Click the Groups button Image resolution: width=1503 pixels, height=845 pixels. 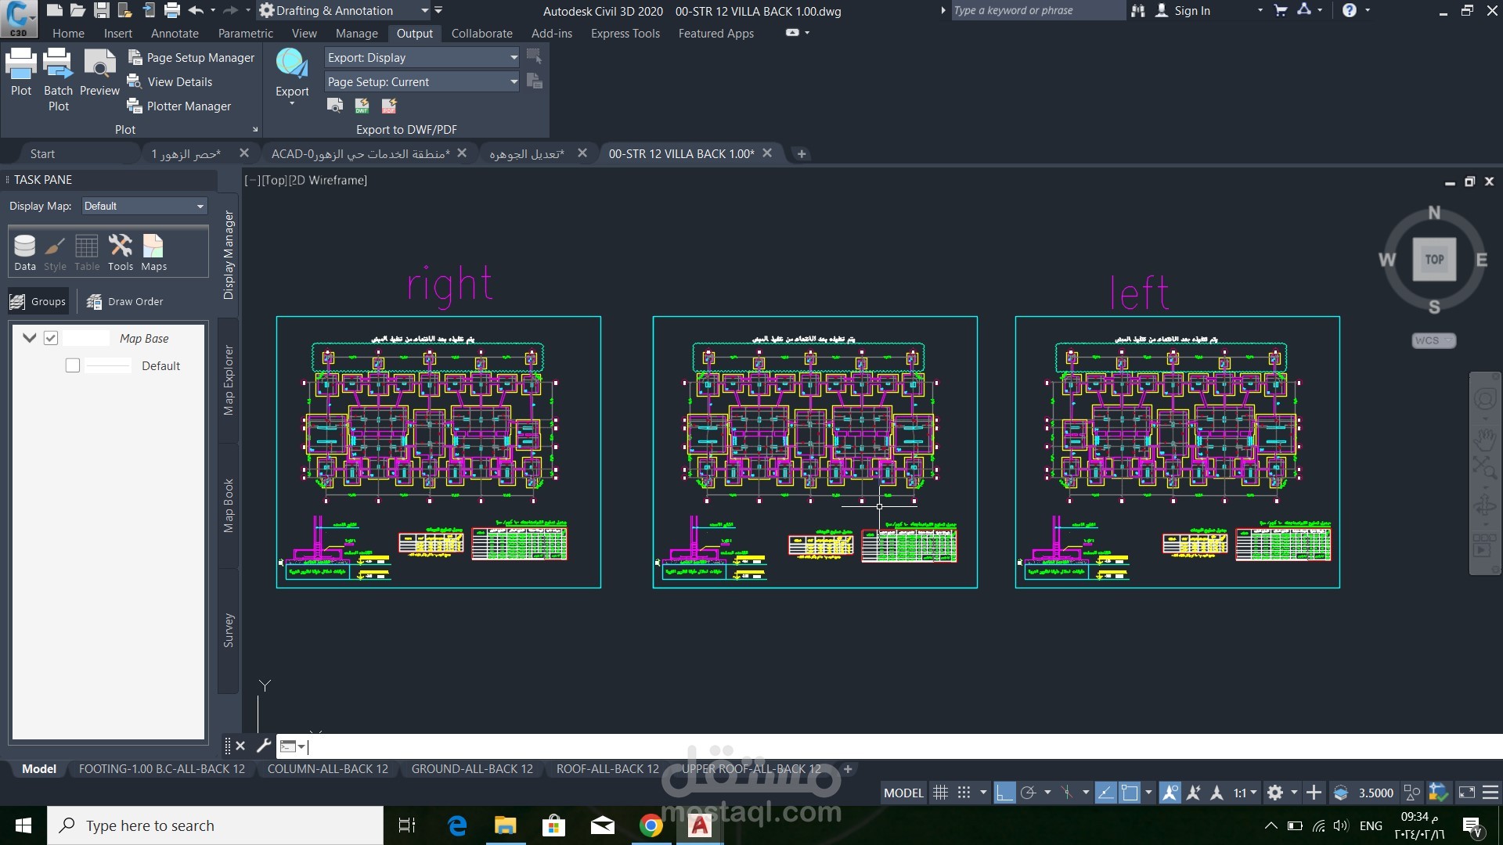38,301
